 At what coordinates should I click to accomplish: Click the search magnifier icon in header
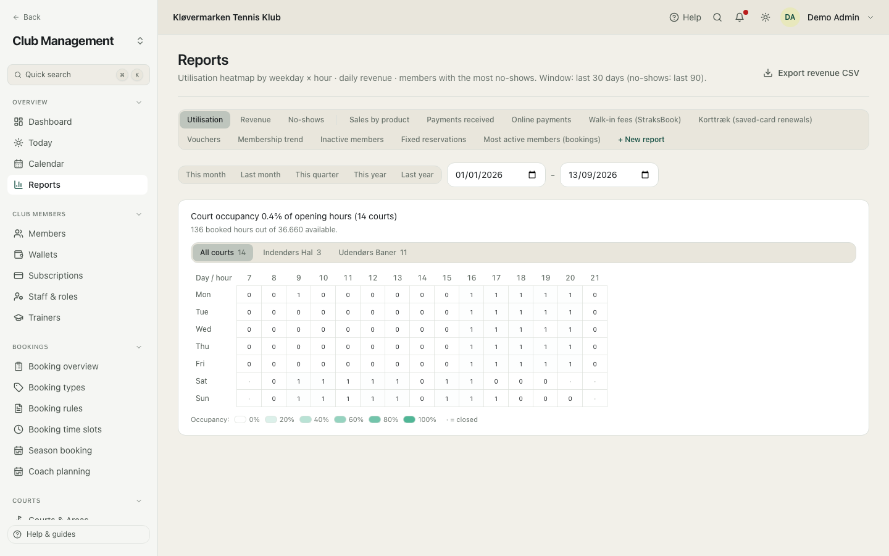point(717,17)
